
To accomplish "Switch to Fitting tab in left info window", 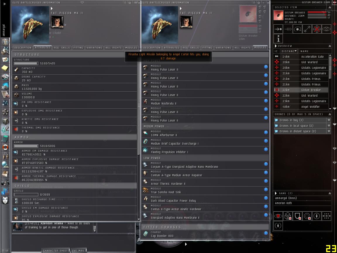I will (78, 48).
